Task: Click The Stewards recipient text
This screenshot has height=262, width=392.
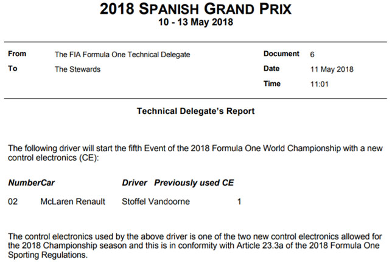Action: [77, 69]
